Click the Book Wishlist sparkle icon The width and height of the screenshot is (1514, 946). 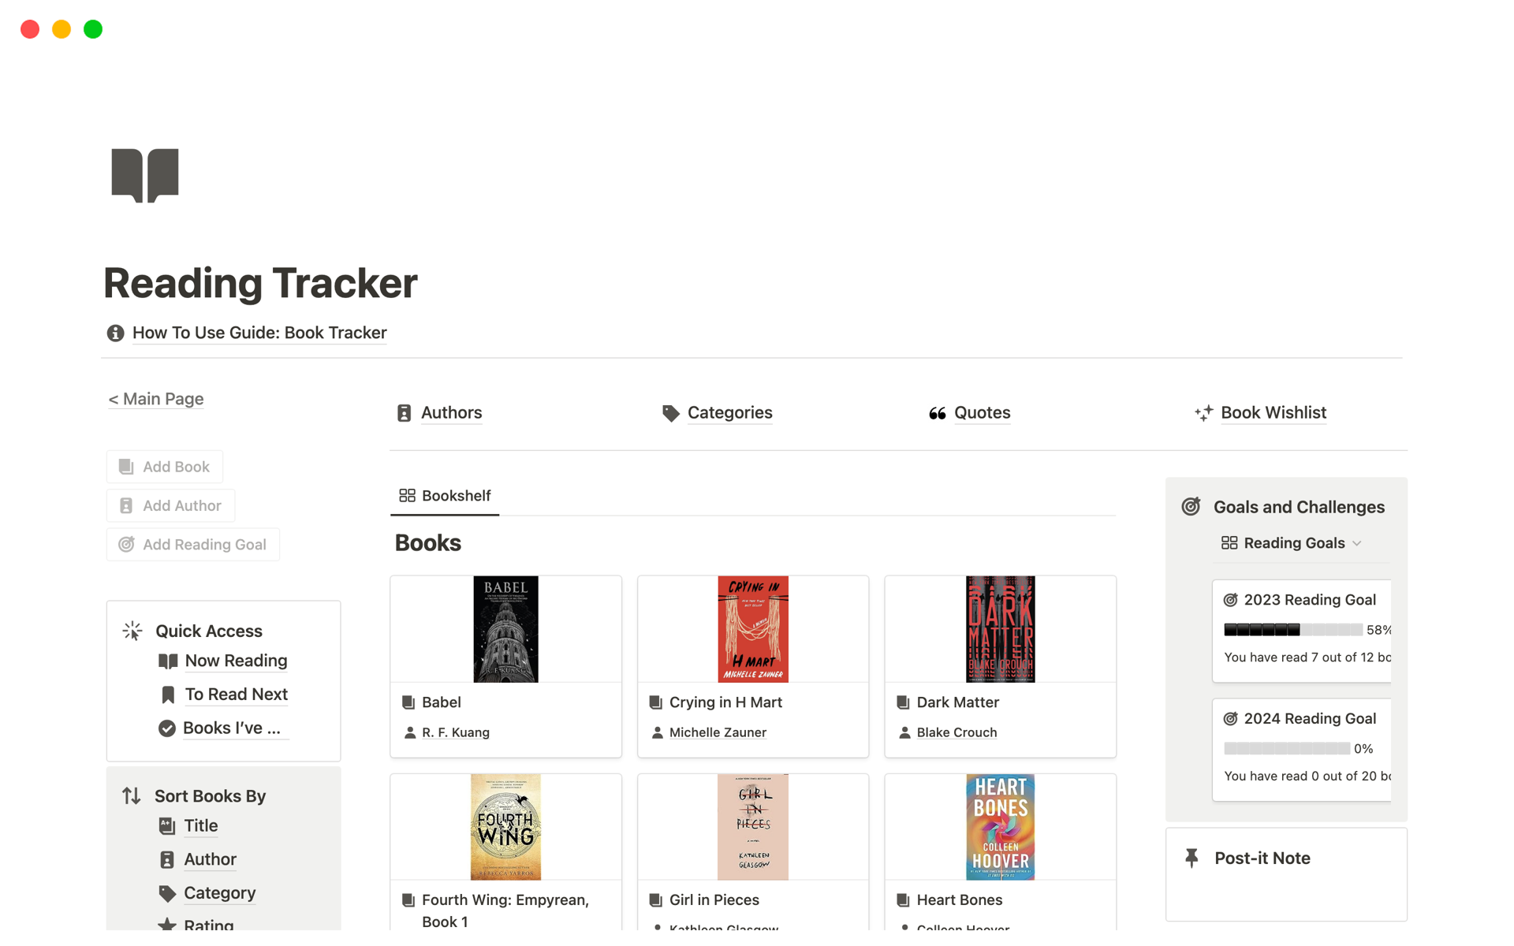pyautogui.click(x=1203, y=413)
